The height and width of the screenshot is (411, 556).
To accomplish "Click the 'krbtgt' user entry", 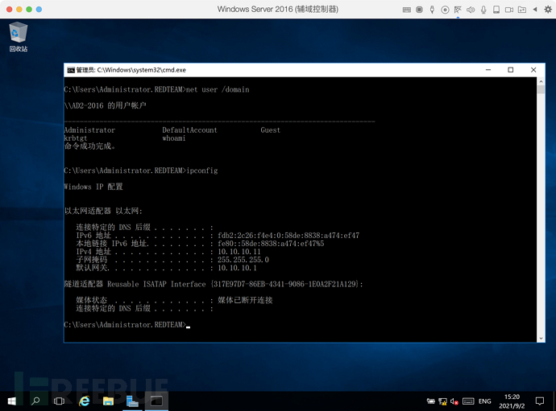I will pos(76,138).
